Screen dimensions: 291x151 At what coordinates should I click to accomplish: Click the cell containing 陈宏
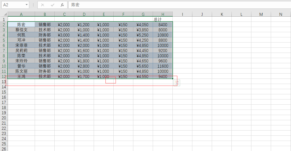pyautogui.click(x=21, y=25)
